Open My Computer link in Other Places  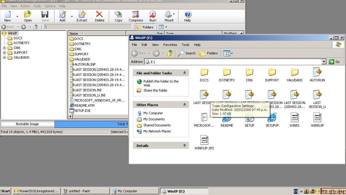153,113
